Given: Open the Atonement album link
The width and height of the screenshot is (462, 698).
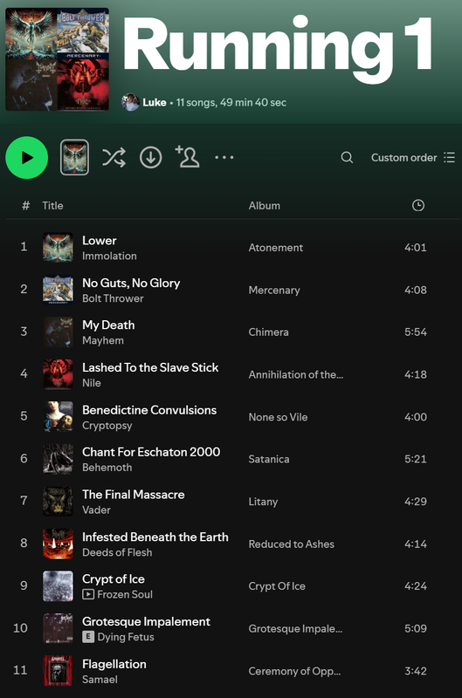Looking at the screenshot, I should coord(276,248).
